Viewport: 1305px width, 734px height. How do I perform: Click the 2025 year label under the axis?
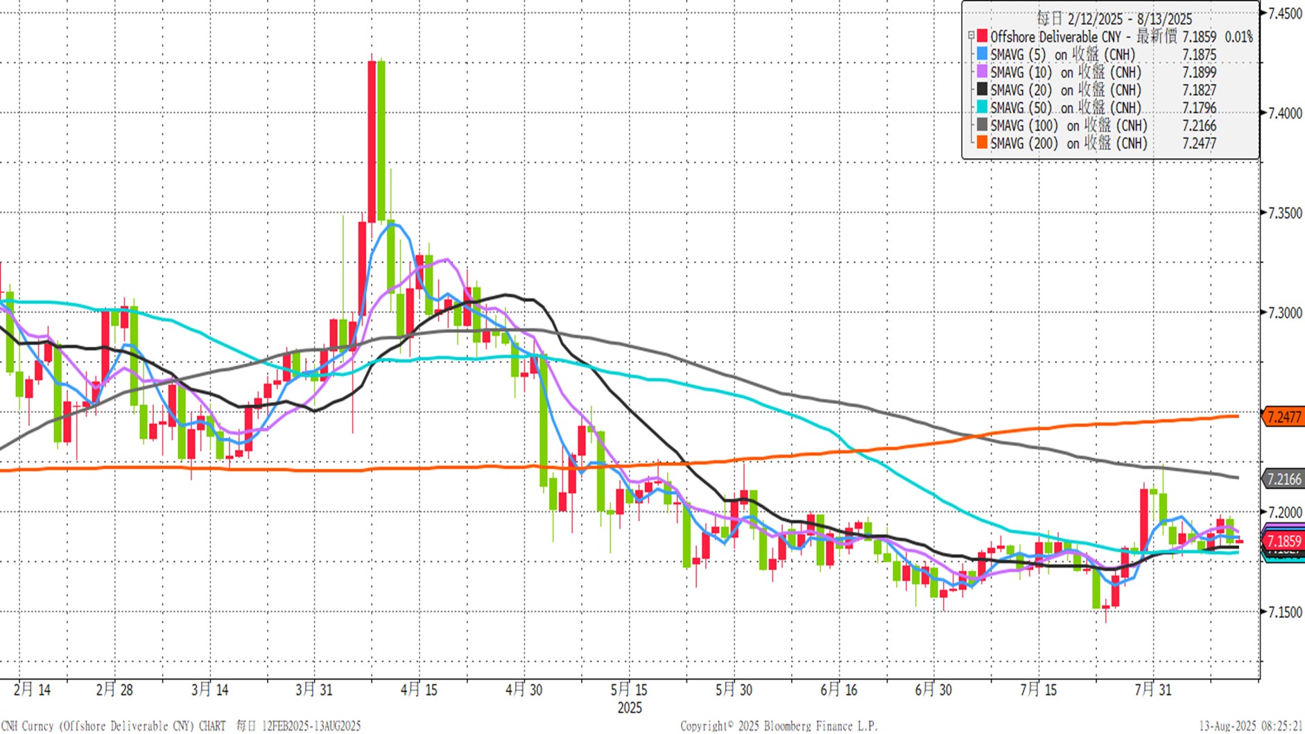(630, 708)
